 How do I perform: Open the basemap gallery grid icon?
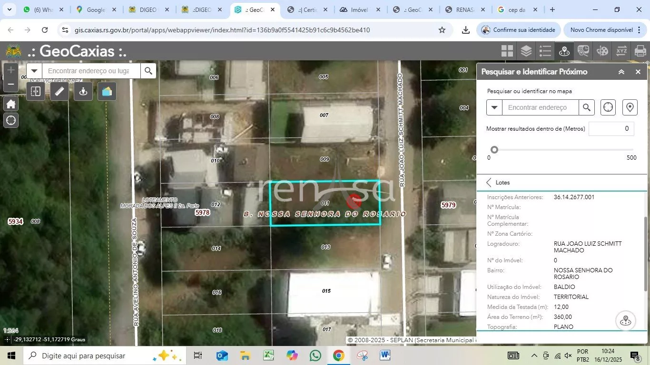point(507,51)
